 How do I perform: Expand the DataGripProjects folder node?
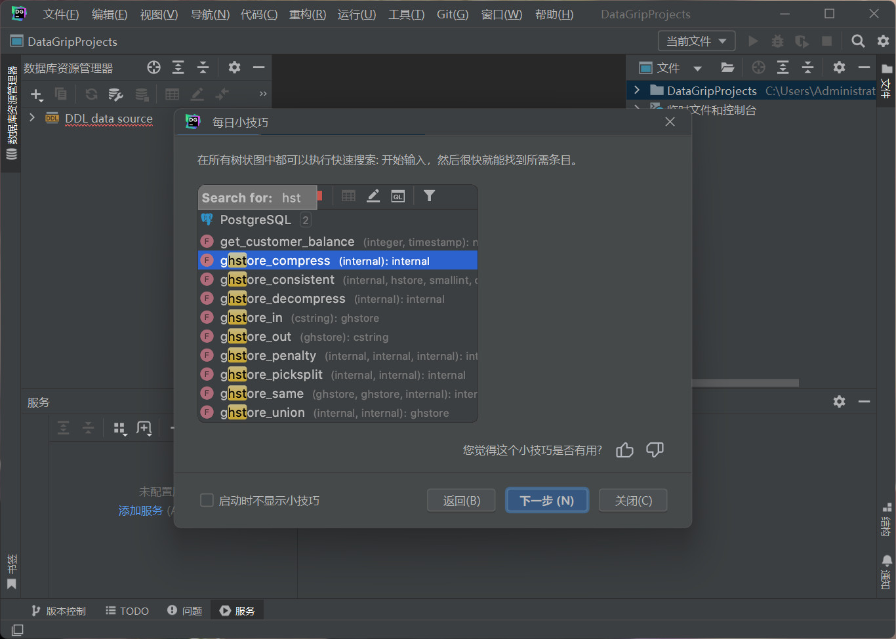pos(636,90)
